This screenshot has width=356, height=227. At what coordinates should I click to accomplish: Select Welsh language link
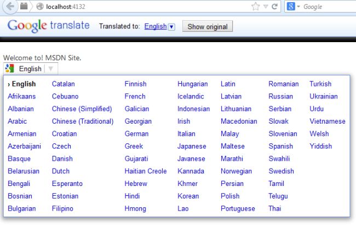pos(319,134)
